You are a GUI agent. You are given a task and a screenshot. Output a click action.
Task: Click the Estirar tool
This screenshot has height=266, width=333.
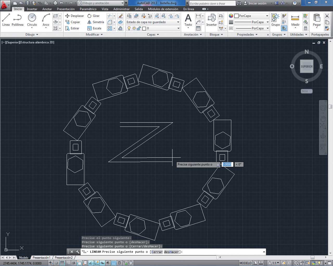click(72, 28)
